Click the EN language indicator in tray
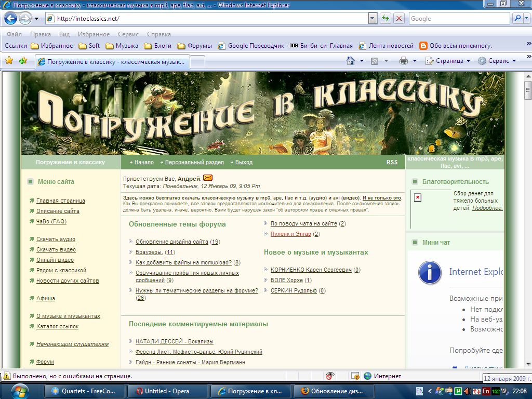 click(420, 391)
